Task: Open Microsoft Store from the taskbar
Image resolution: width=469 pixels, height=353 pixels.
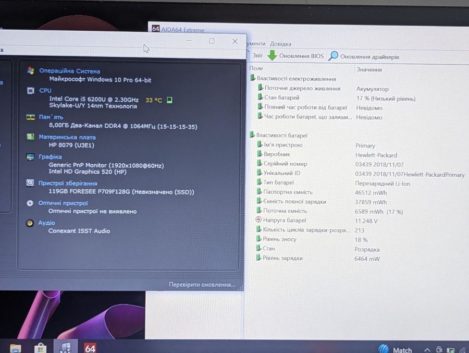Action: pyautogui.click(x=40, y=348)
